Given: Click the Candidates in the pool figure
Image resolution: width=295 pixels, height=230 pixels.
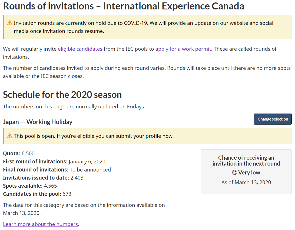Looking at the screenshot, I should point(67,194).
